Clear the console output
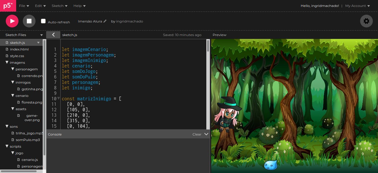This screenshot has height=173, width=378. pyautogui.click(x=197, y=134)
